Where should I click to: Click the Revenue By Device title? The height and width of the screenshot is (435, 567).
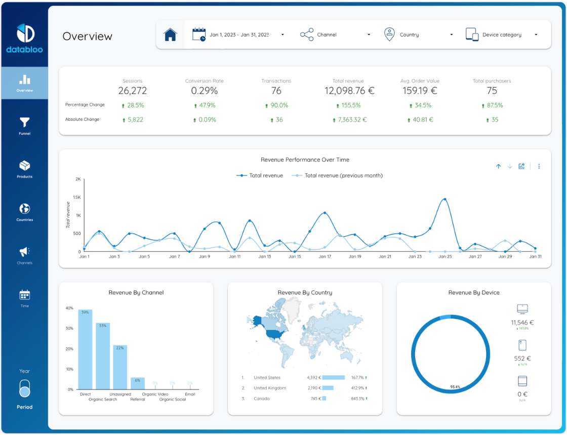(474, 293)
